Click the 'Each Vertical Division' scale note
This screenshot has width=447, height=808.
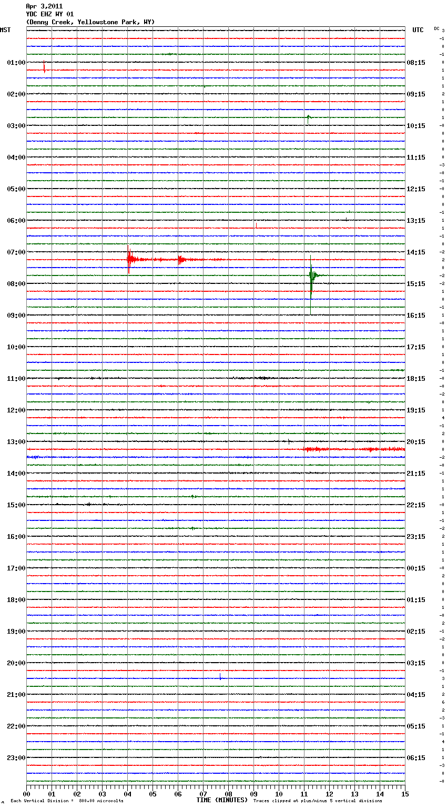click(67, 801)
